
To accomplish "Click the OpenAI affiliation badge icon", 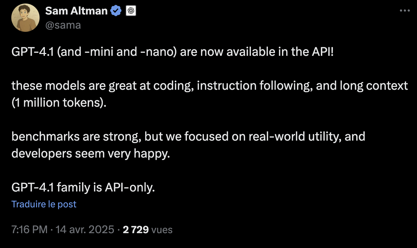I will 131,11.
